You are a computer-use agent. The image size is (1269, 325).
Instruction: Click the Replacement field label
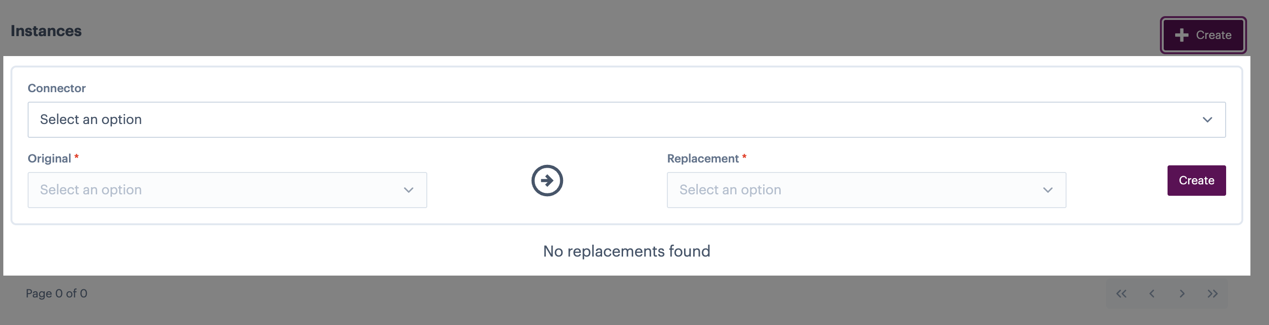[703, 158]
